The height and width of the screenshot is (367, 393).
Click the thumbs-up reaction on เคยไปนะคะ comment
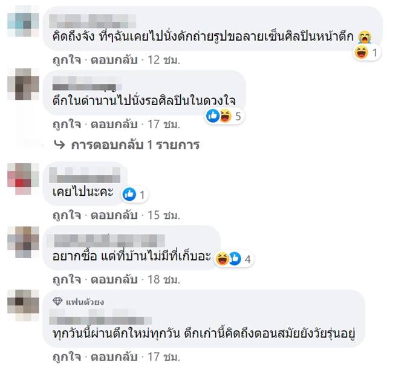[x=129, y=194]
